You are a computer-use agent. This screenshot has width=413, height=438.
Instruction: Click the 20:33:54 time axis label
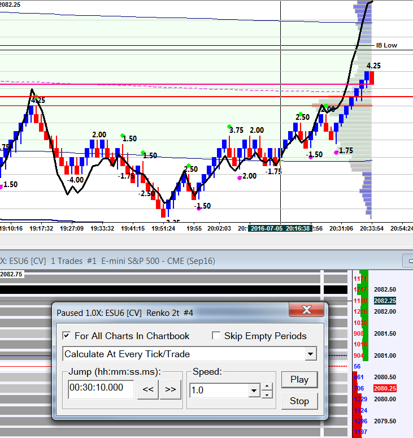pyautogui.click(x=372, y=228)
